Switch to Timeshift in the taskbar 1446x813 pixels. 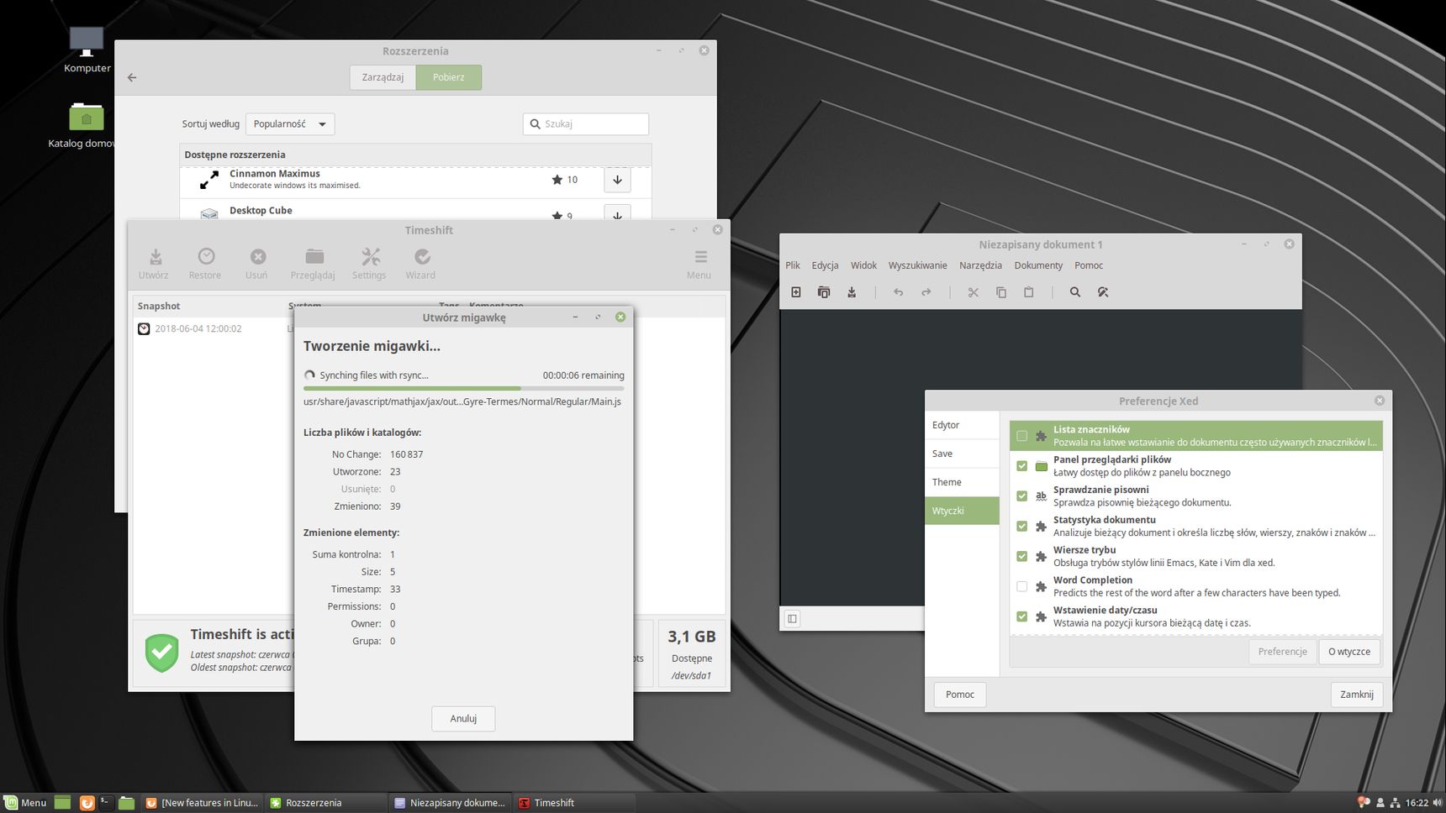573,803
